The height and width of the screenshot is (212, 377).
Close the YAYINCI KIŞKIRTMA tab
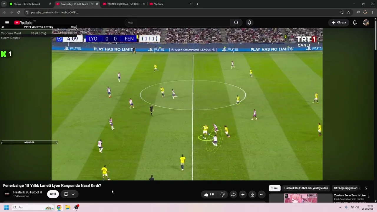click(143, 4)
